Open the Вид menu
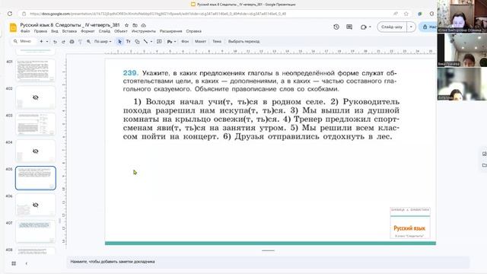 [x=55, y=31]
